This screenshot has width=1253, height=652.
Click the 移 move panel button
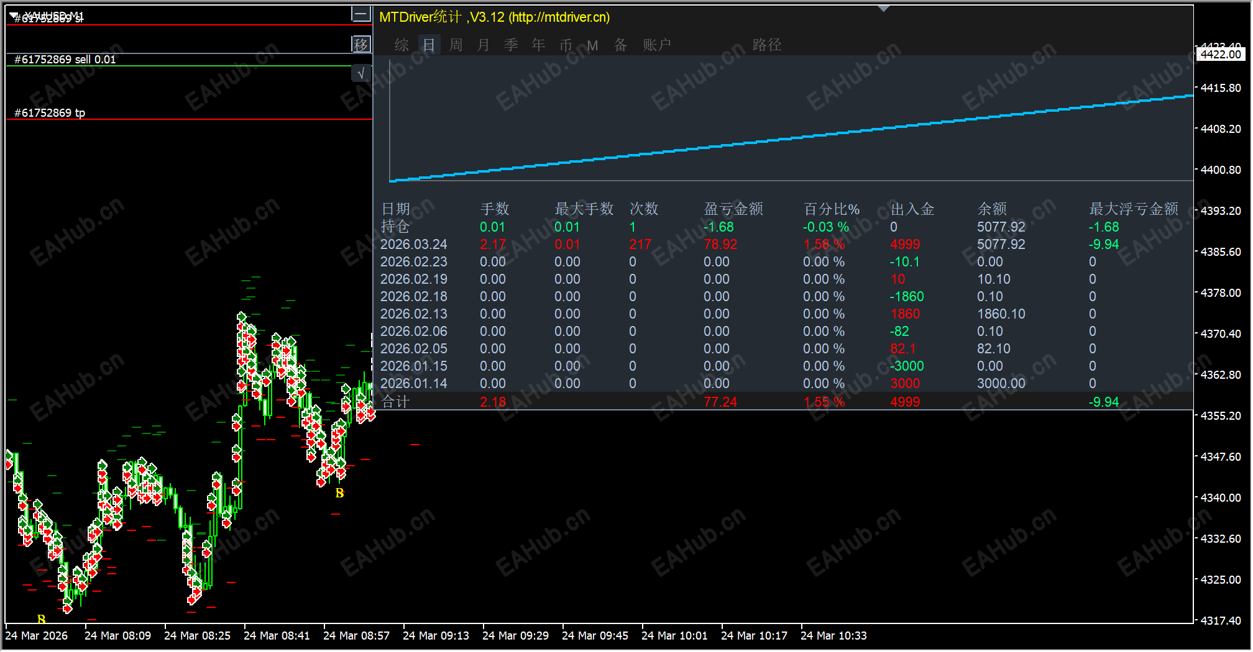pos(361,44)
